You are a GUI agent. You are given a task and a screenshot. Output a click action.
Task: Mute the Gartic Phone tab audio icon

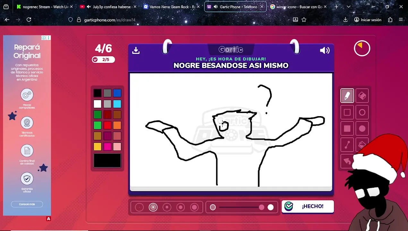pos(216,7)
